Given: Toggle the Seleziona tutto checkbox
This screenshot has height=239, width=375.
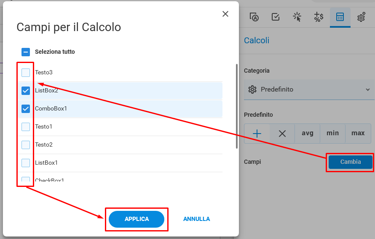Looking at the screenshot, I should point(26,52).
